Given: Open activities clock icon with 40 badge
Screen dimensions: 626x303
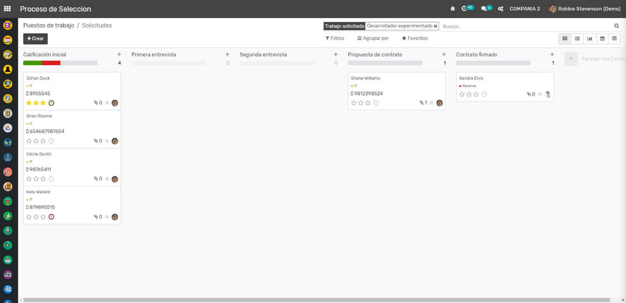Looking at the screenshot, I should pos(465,9).
